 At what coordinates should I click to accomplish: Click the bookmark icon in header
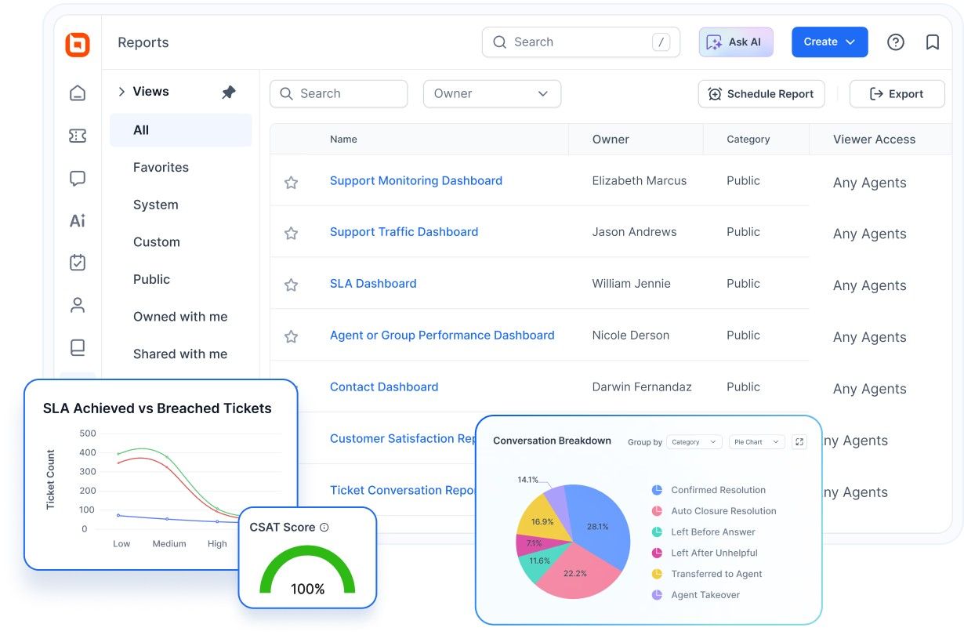pyautogui.click(x=932, y=42)
